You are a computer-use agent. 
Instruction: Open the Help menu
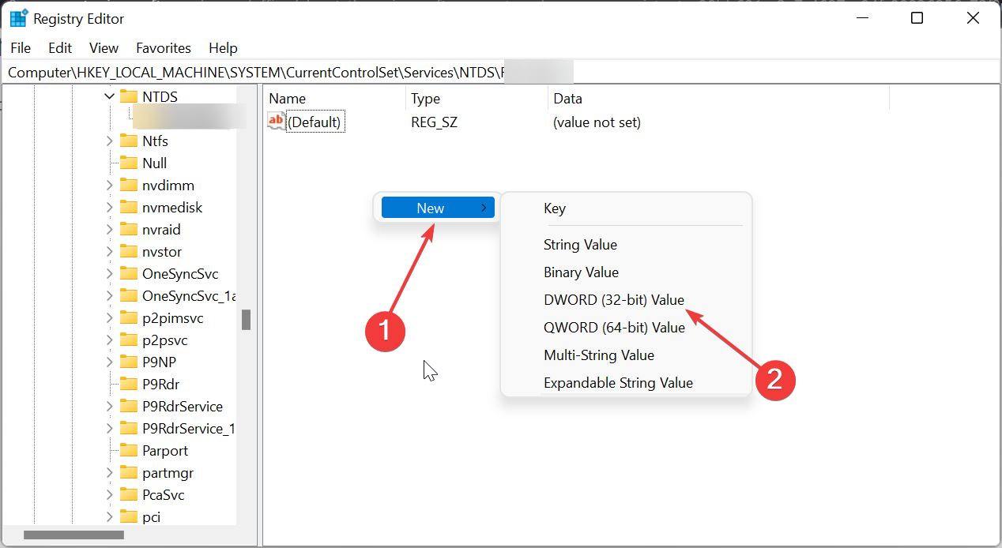coord(223,48)
